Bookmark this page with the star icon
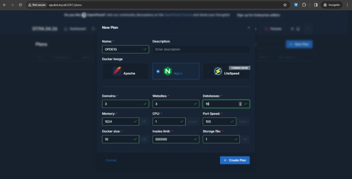 pos(285,4)
